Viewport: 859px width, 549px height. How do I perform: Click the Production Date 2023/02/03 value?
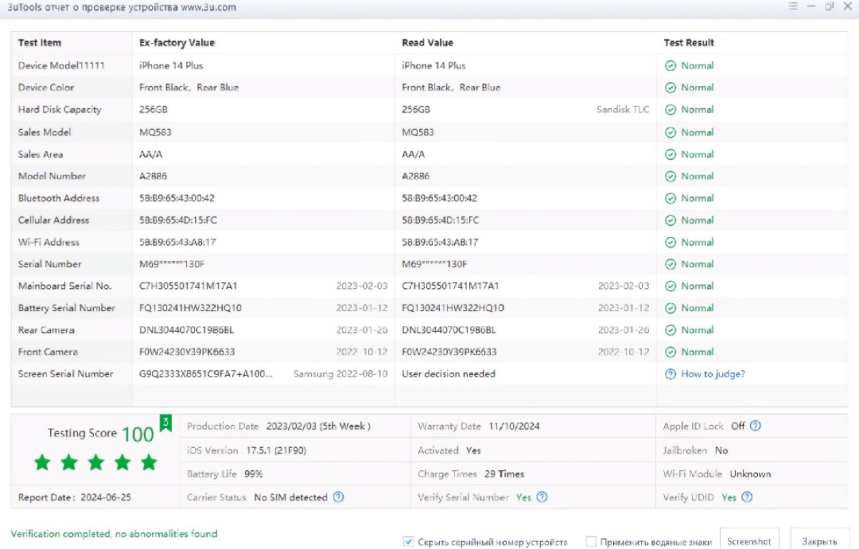318,426
